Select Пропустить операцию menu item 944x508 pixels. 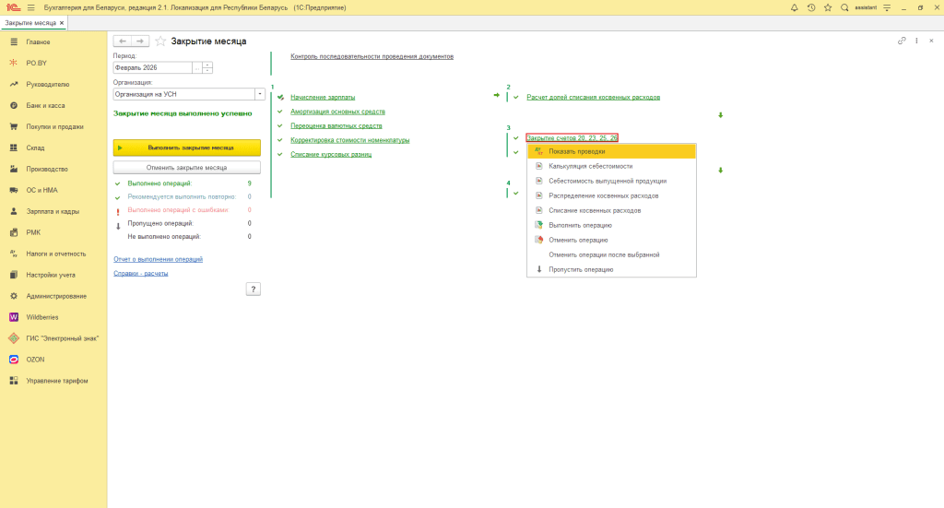tap(581, 269)
